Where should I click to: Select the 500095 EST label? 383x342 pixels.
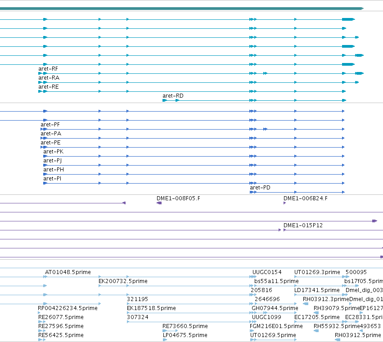(356, 272)
